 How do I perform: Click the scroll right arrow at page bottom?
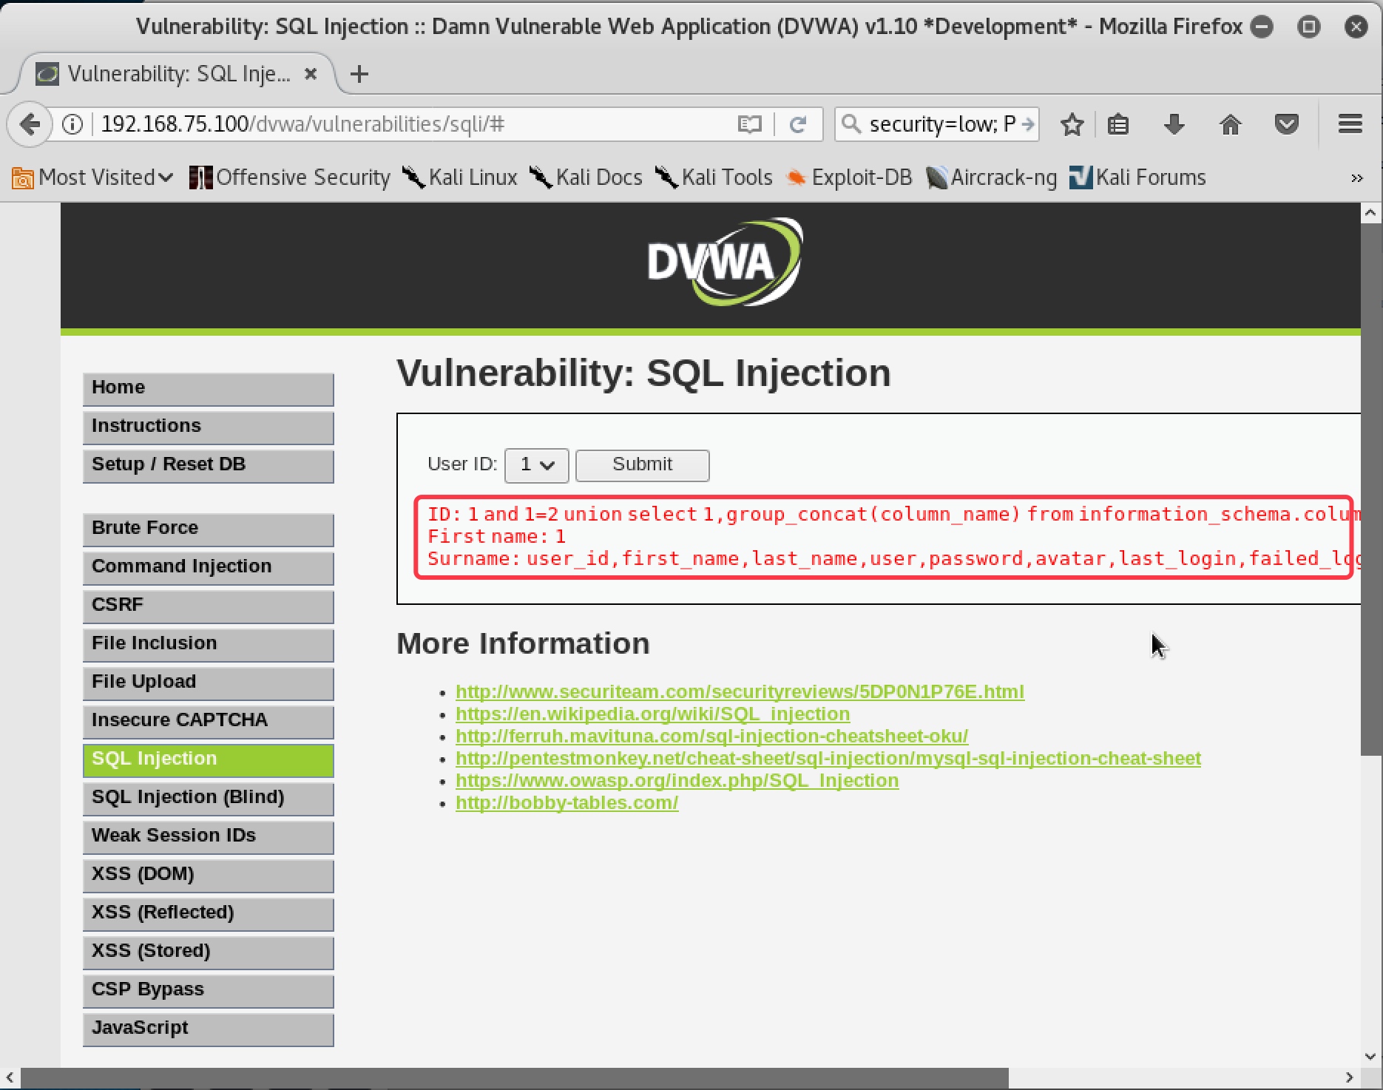(x=1350, y=1078)
